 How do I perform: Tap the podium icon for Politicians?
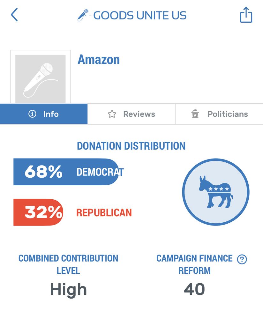pos(195,114)
